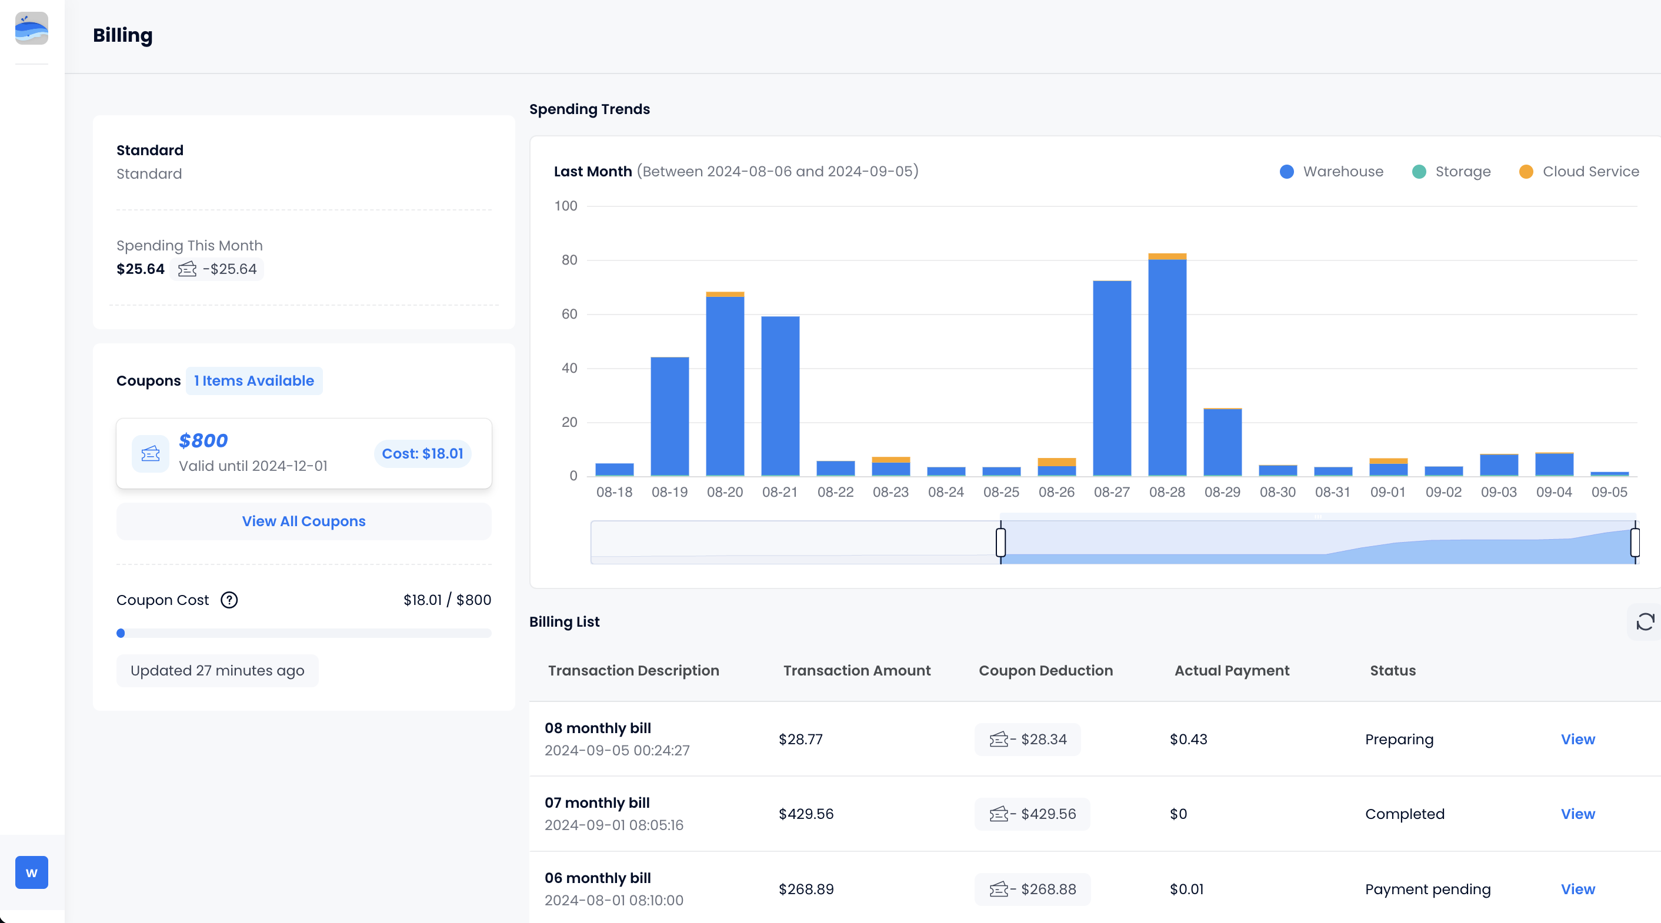Click coupon icon in -$28.34 deduction
Screen dimensions: 1661x923
tap(999, 740)
